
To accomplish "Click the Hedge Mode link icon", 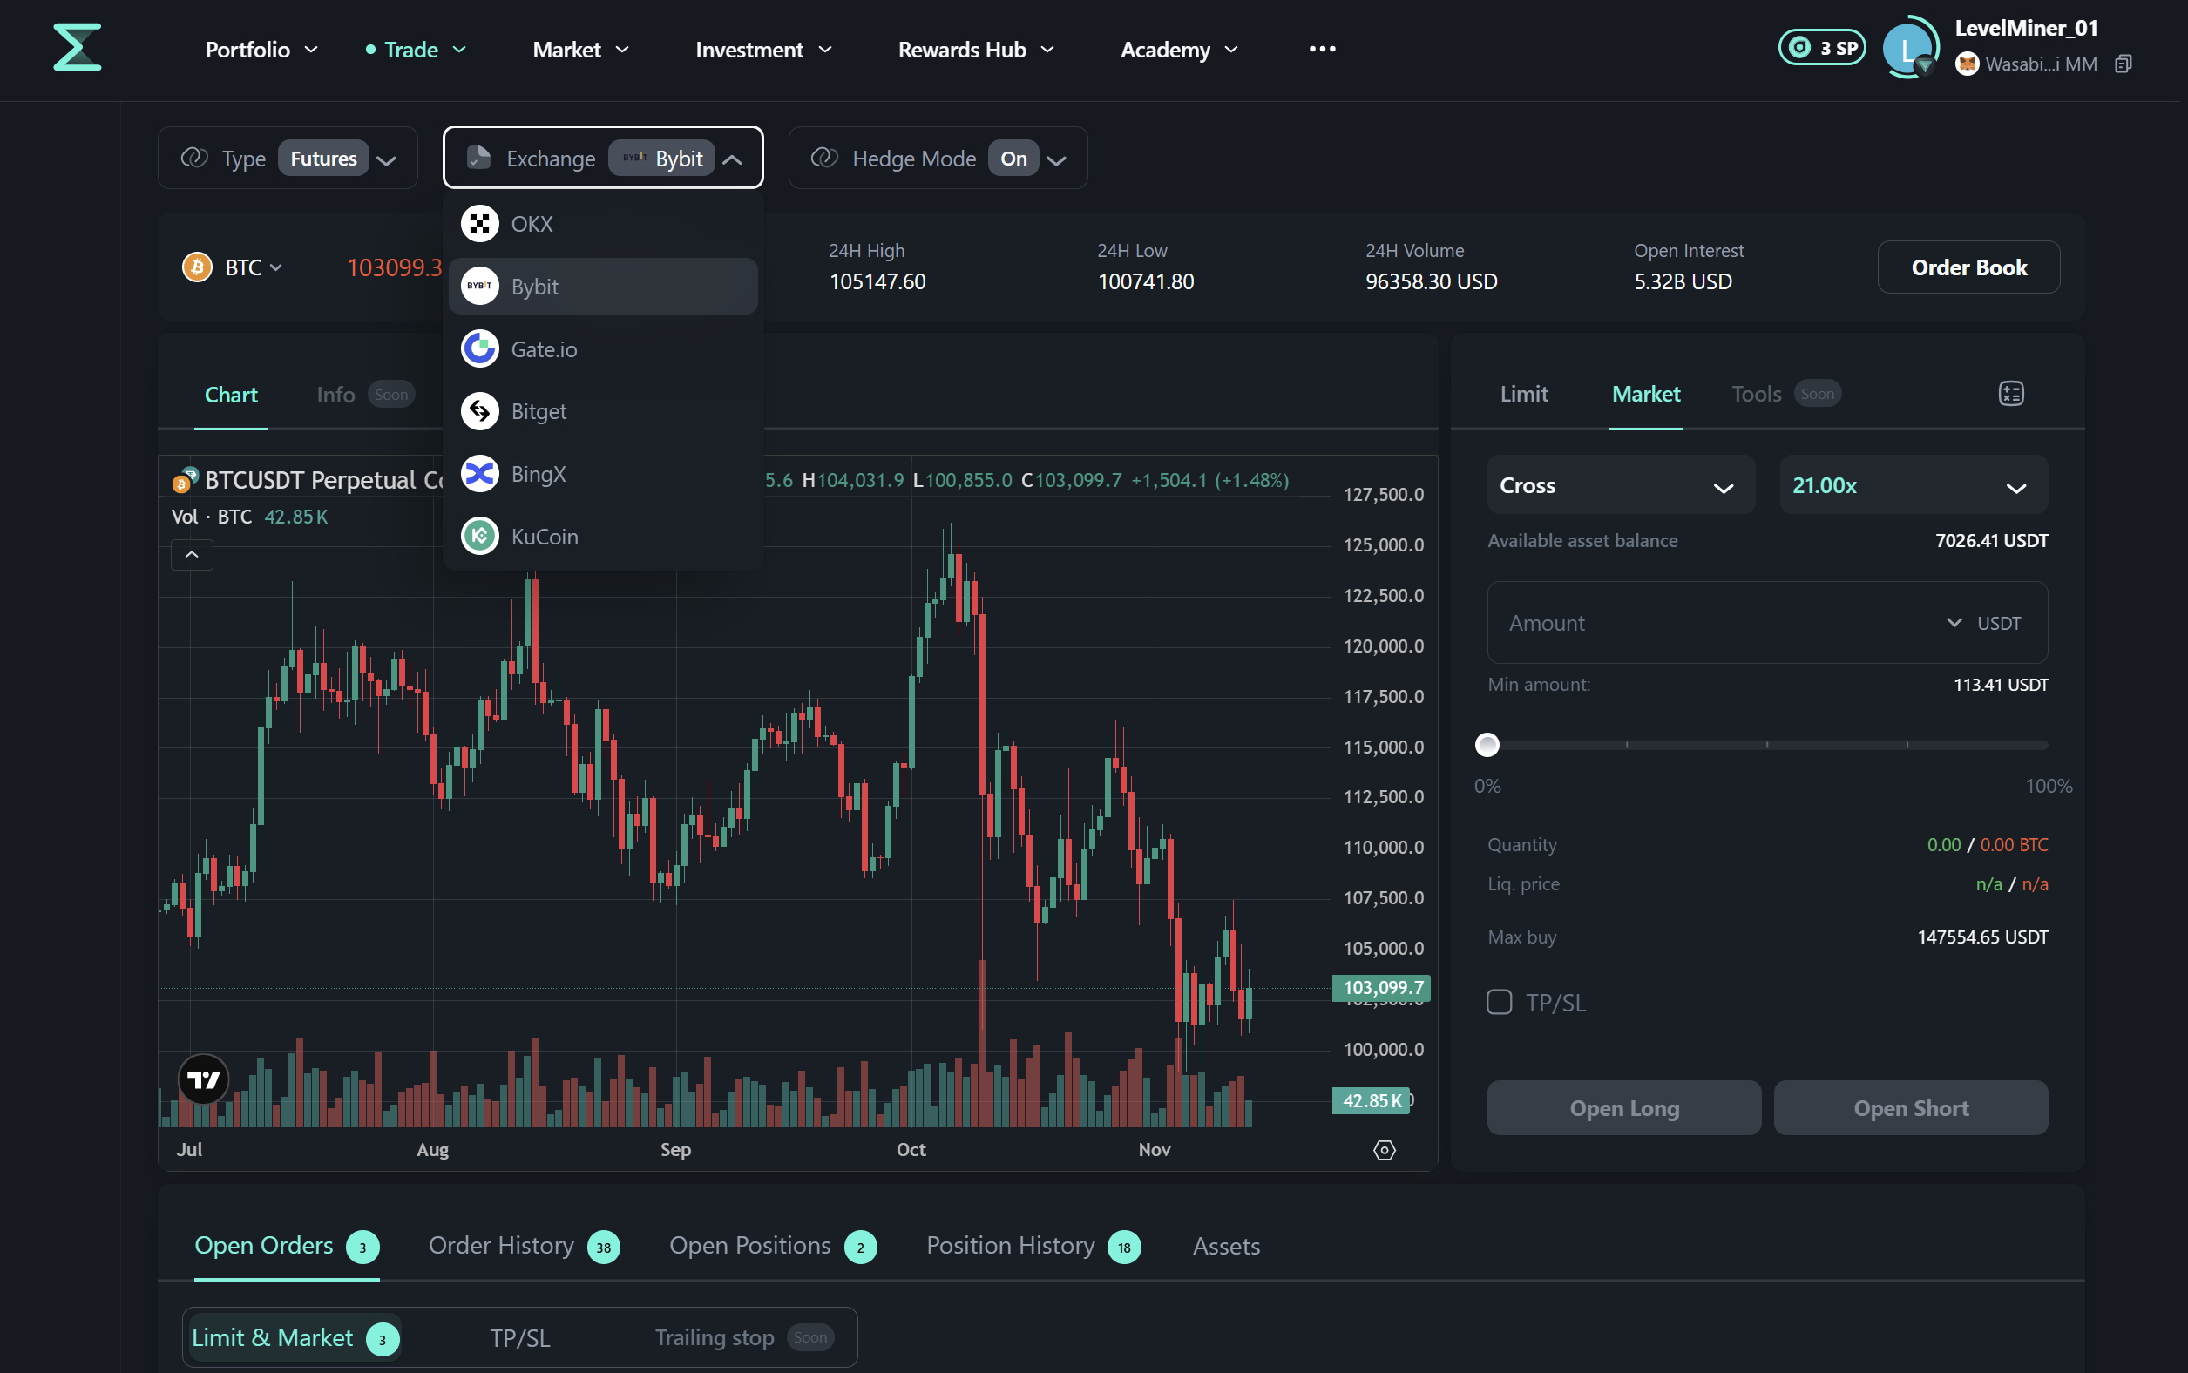I will pos(823,158).
